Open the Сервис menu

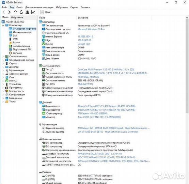(74, 7)
